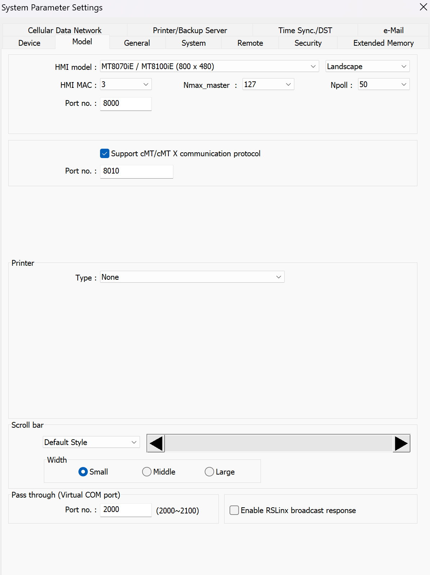Screen dimensions: 430x575
Task: Go to the Extended Memory tab
Action: pos(383,43)
